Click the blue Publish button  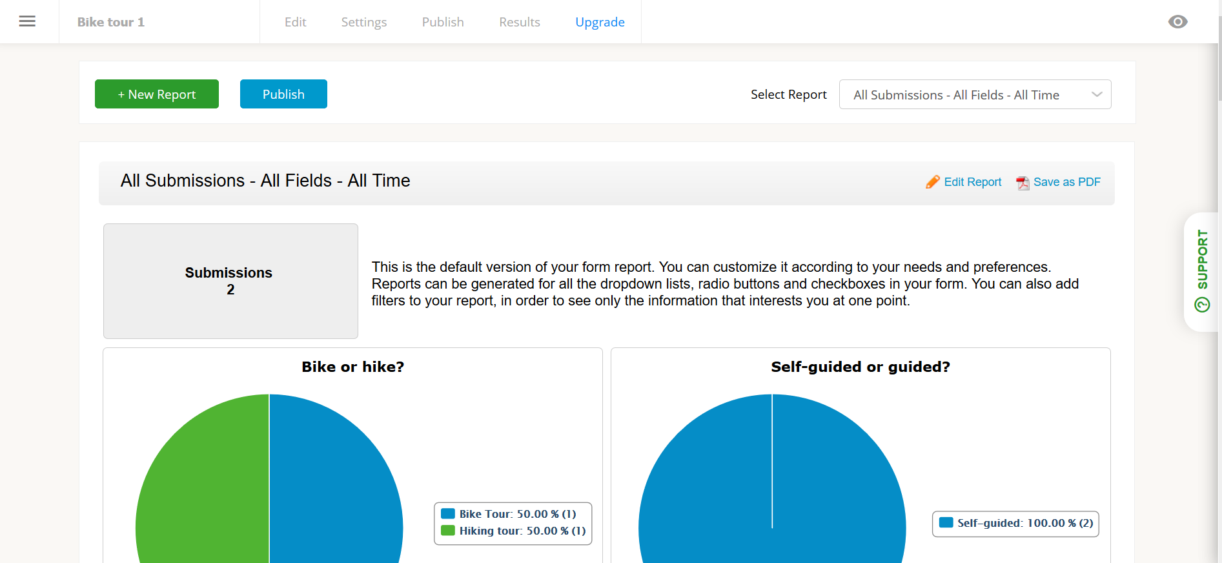[283, 94]
